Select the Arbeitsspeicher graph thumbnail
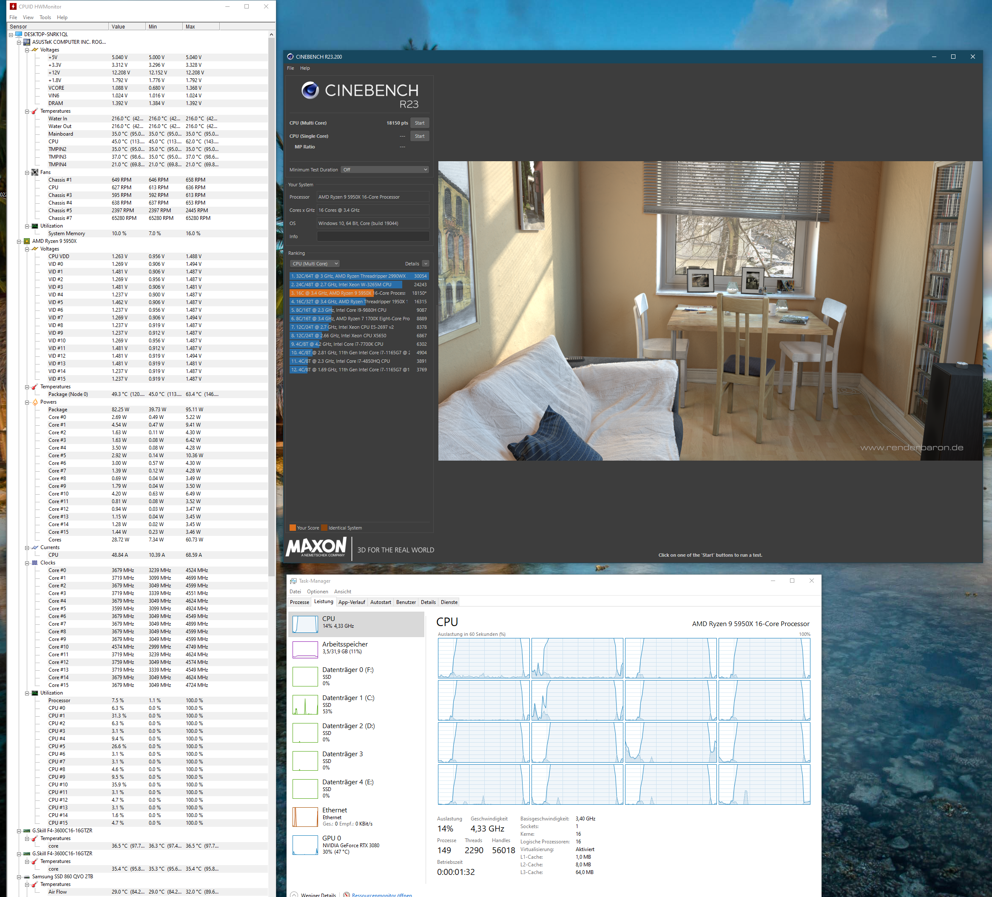The height and width of the screenshot is (897, 992). (305, 649)
